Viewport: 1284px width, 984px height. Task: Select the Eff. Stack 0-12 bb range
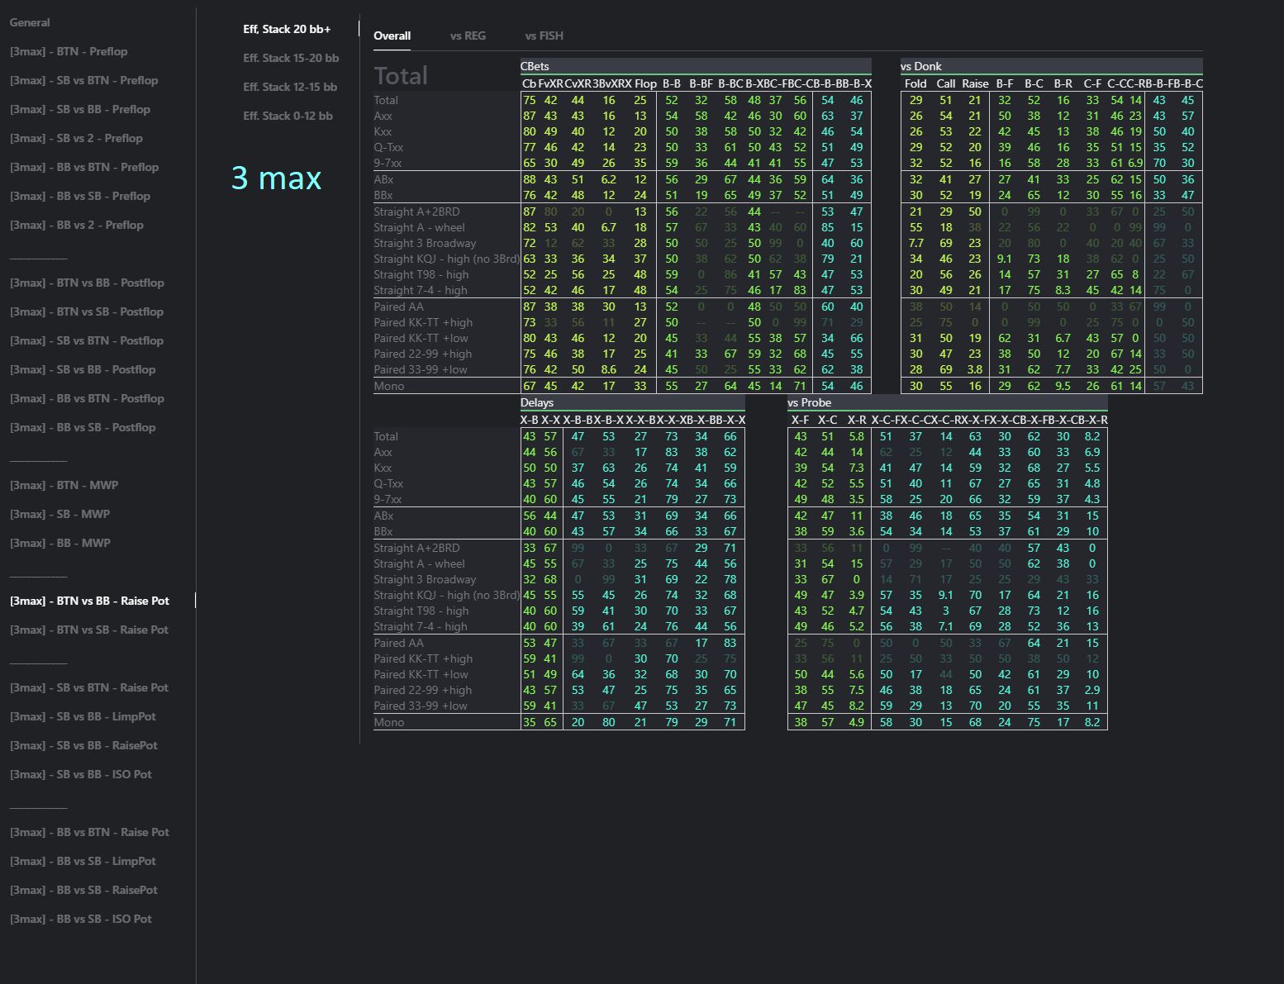(x=288, y=116)
